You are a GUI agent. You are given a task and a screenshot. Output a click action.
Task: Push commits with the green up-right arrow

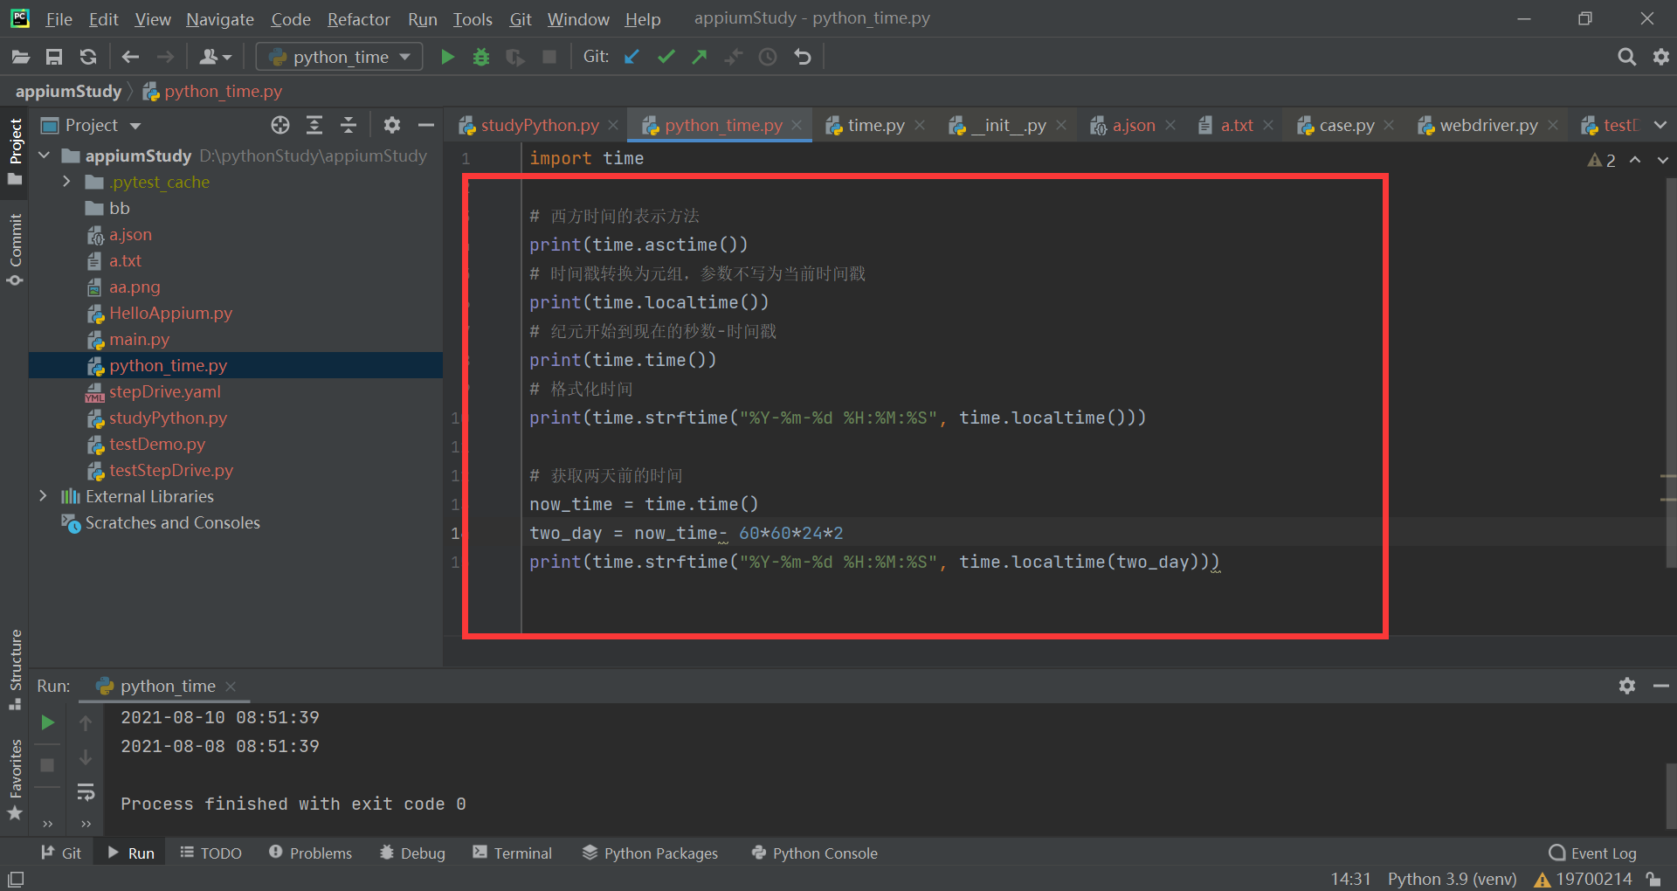click(700, 57)
